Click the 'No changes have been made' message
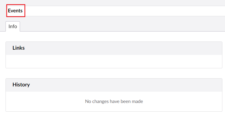This screenshot has height=114, width=225. (114, 101)
